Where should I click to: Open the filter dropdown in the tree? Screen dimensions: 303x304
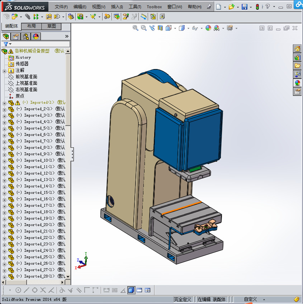pos(10,44)
